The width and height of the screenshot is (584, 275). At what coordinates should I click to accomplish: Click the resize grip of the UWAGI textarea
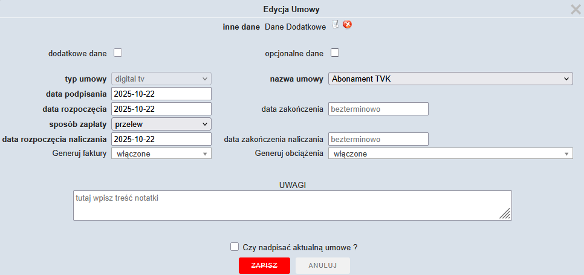coord(505,213)
